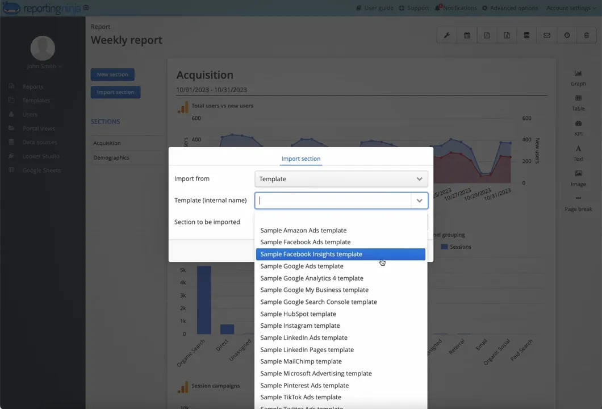The width and height of the screenshot is (602, 409).
Task: Click the icon beside the reportingninja logo
Action: tap(86, 8)
